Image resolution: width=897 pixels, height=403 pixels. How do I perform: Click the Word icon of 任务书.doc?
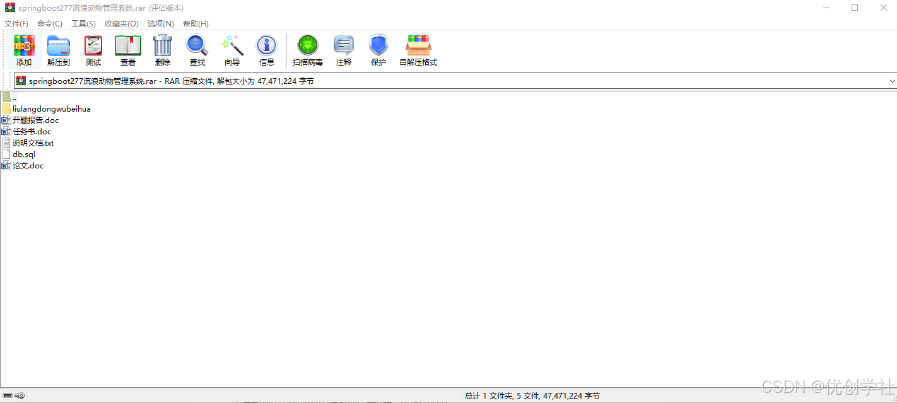(6, 131)
